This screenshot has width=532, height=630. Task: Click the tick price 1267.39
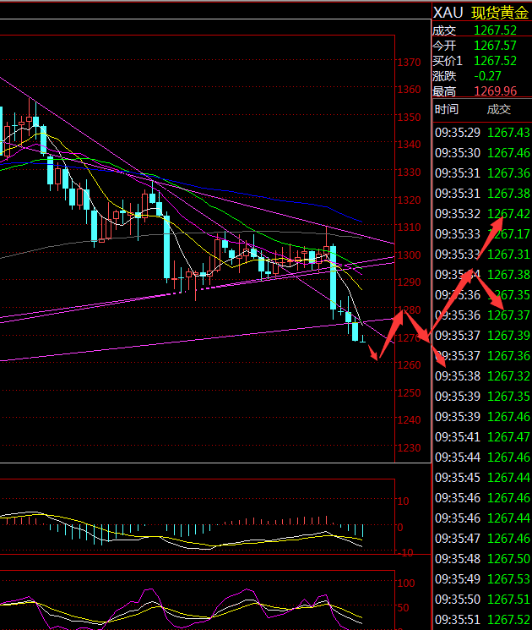pyautogui.click(x=508, y=336)
